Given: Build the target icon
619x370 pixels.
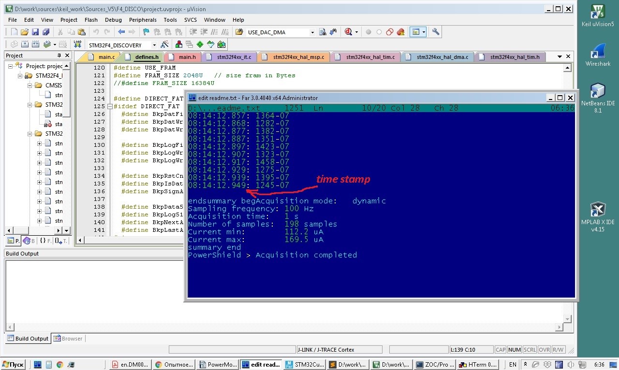Looking at the screenshot, I should tap(25, 44).
